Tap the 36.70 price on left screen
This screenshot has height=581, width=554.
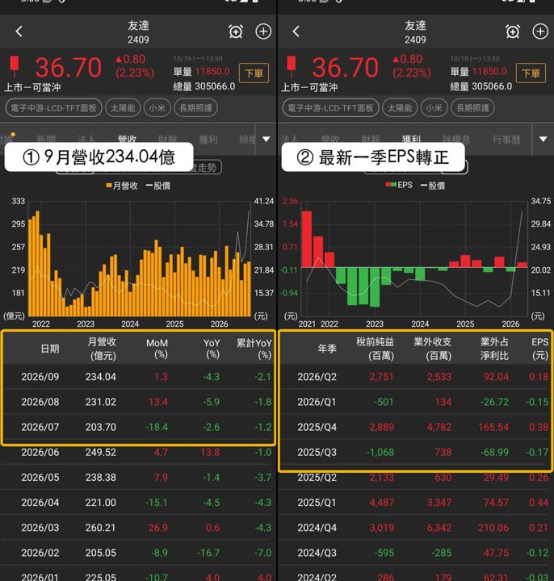pyautogui.click(x=68, y=68)
